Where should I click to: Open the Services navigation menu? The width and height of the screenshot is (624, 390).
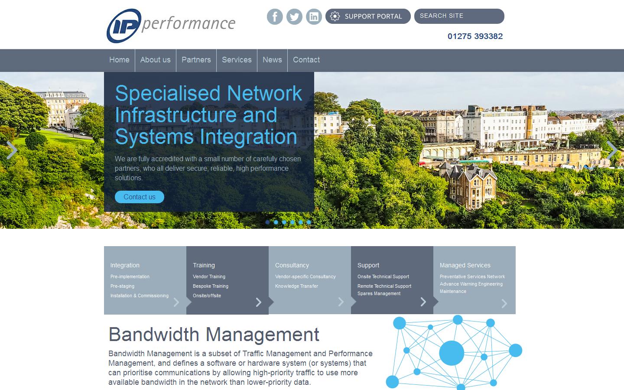(237, 60)
